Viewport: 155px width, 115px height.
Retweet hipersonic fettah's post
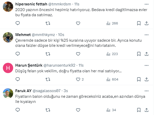pos(48,23)
